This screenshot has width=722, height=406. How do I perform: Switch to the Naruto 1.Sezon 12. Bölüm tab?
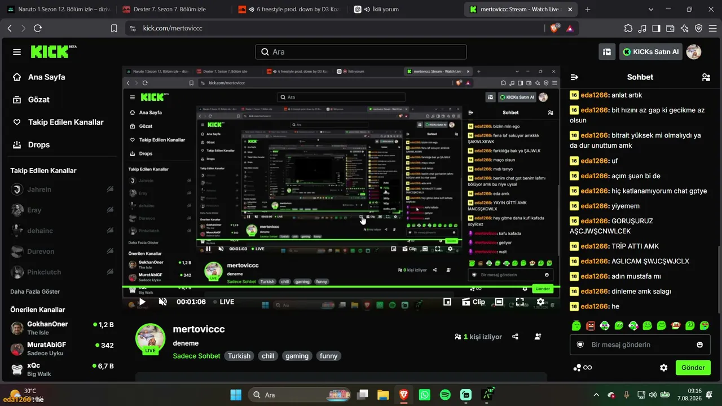click(x=58, y=10)
